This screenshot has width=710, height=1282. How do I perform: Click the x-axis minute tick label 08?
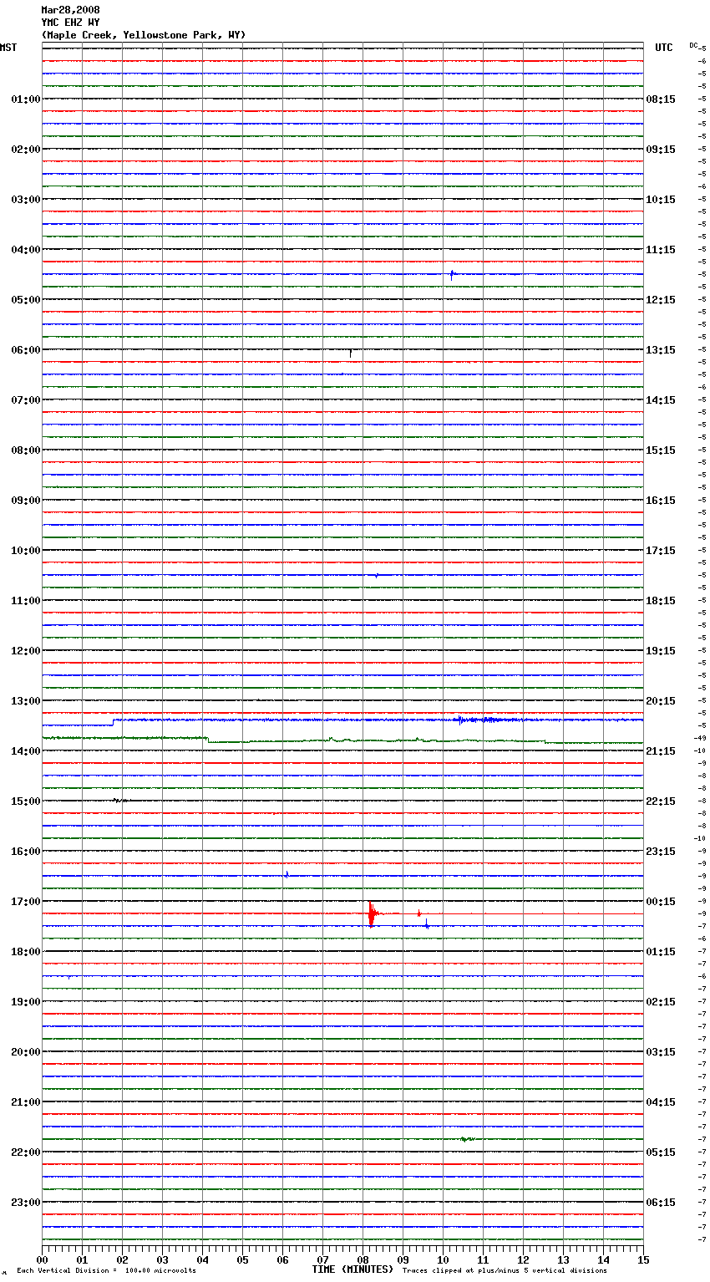pyautogui.click(x=363, y=1259)
